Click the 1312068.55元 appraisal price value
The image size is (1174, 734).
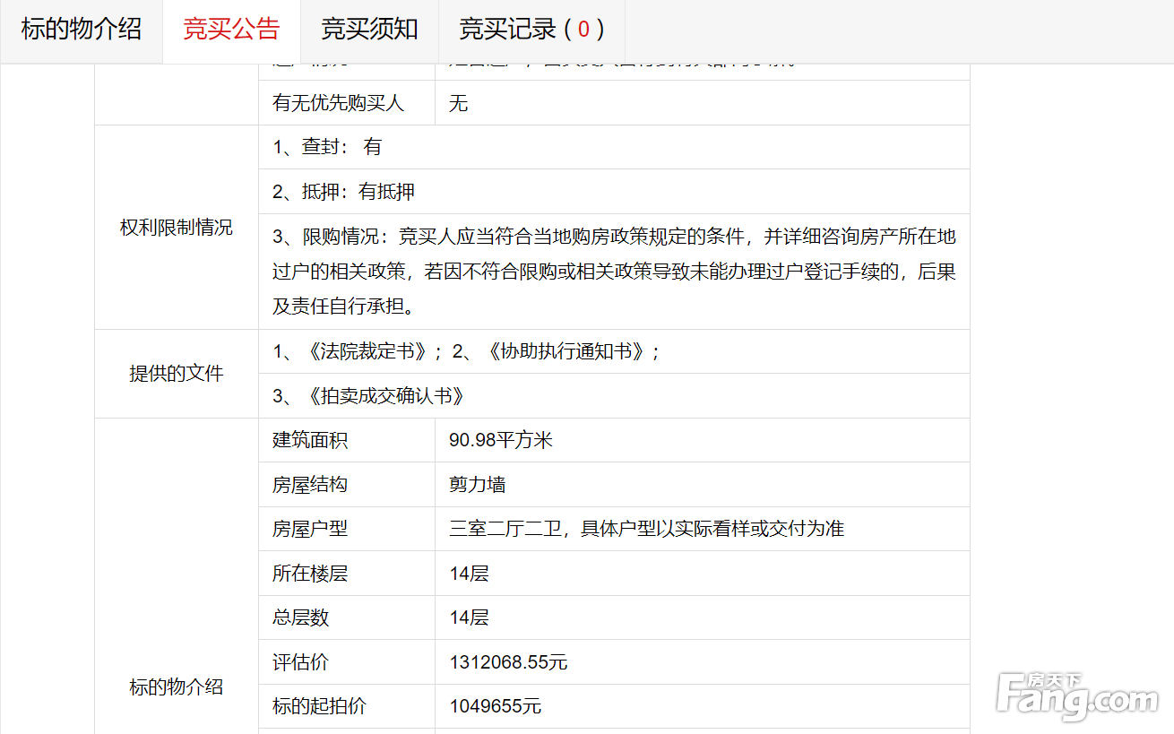click(508, 662)
